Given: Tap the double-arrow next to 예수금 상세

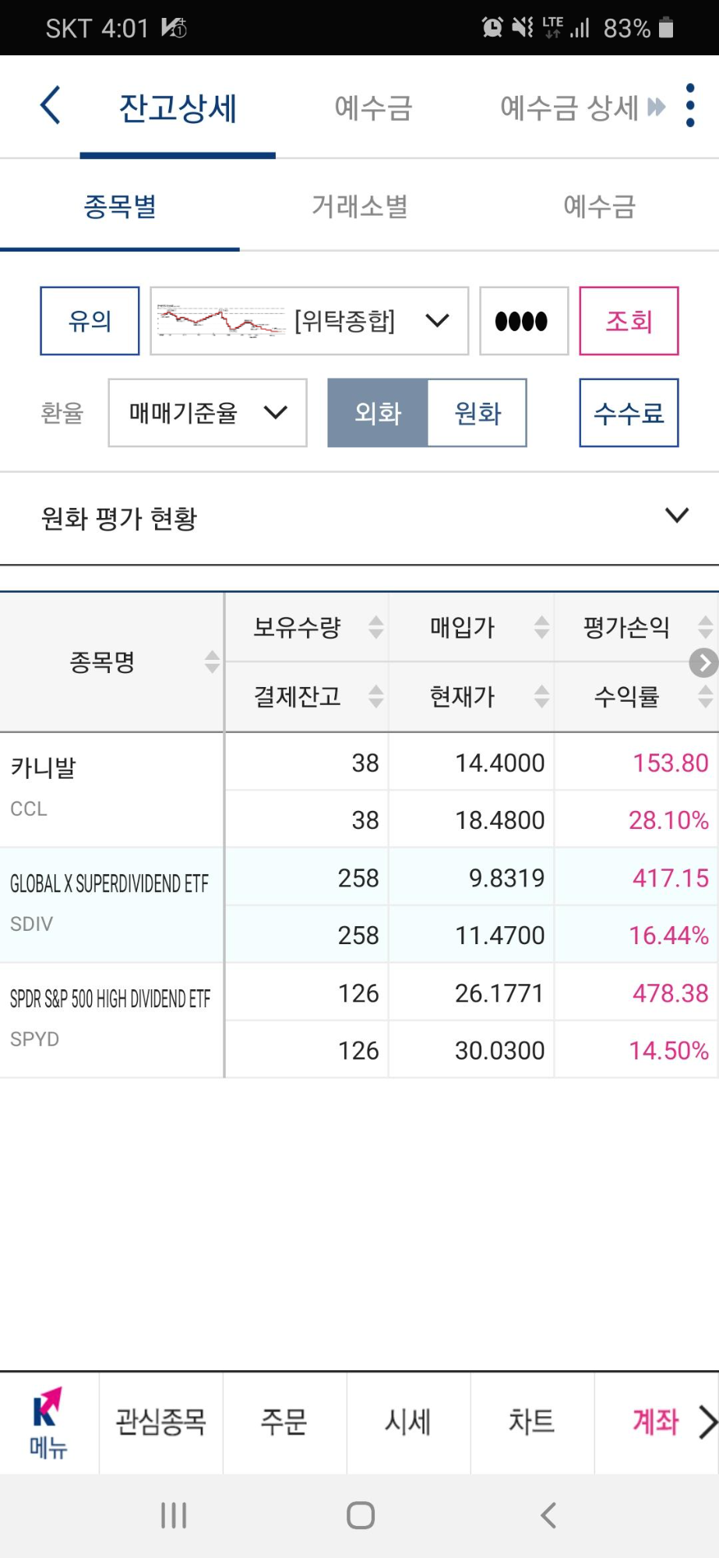Looking at the screenshot, I should pos(657,107).
